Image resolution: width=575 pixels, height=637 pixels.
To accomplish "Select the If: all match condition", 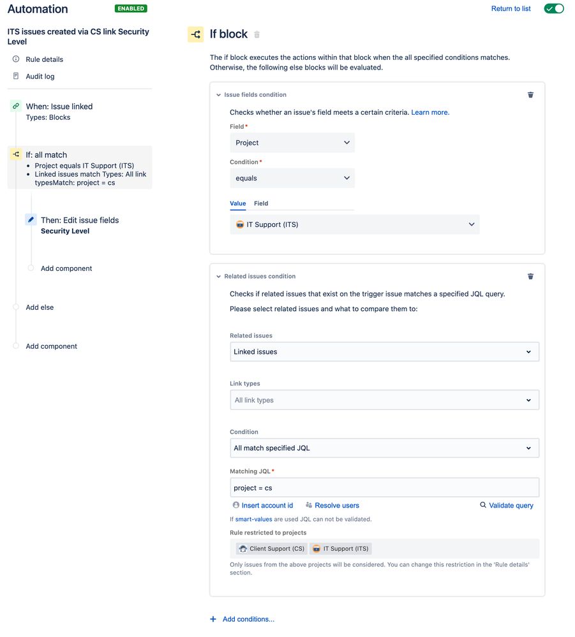I will [80, 167].
